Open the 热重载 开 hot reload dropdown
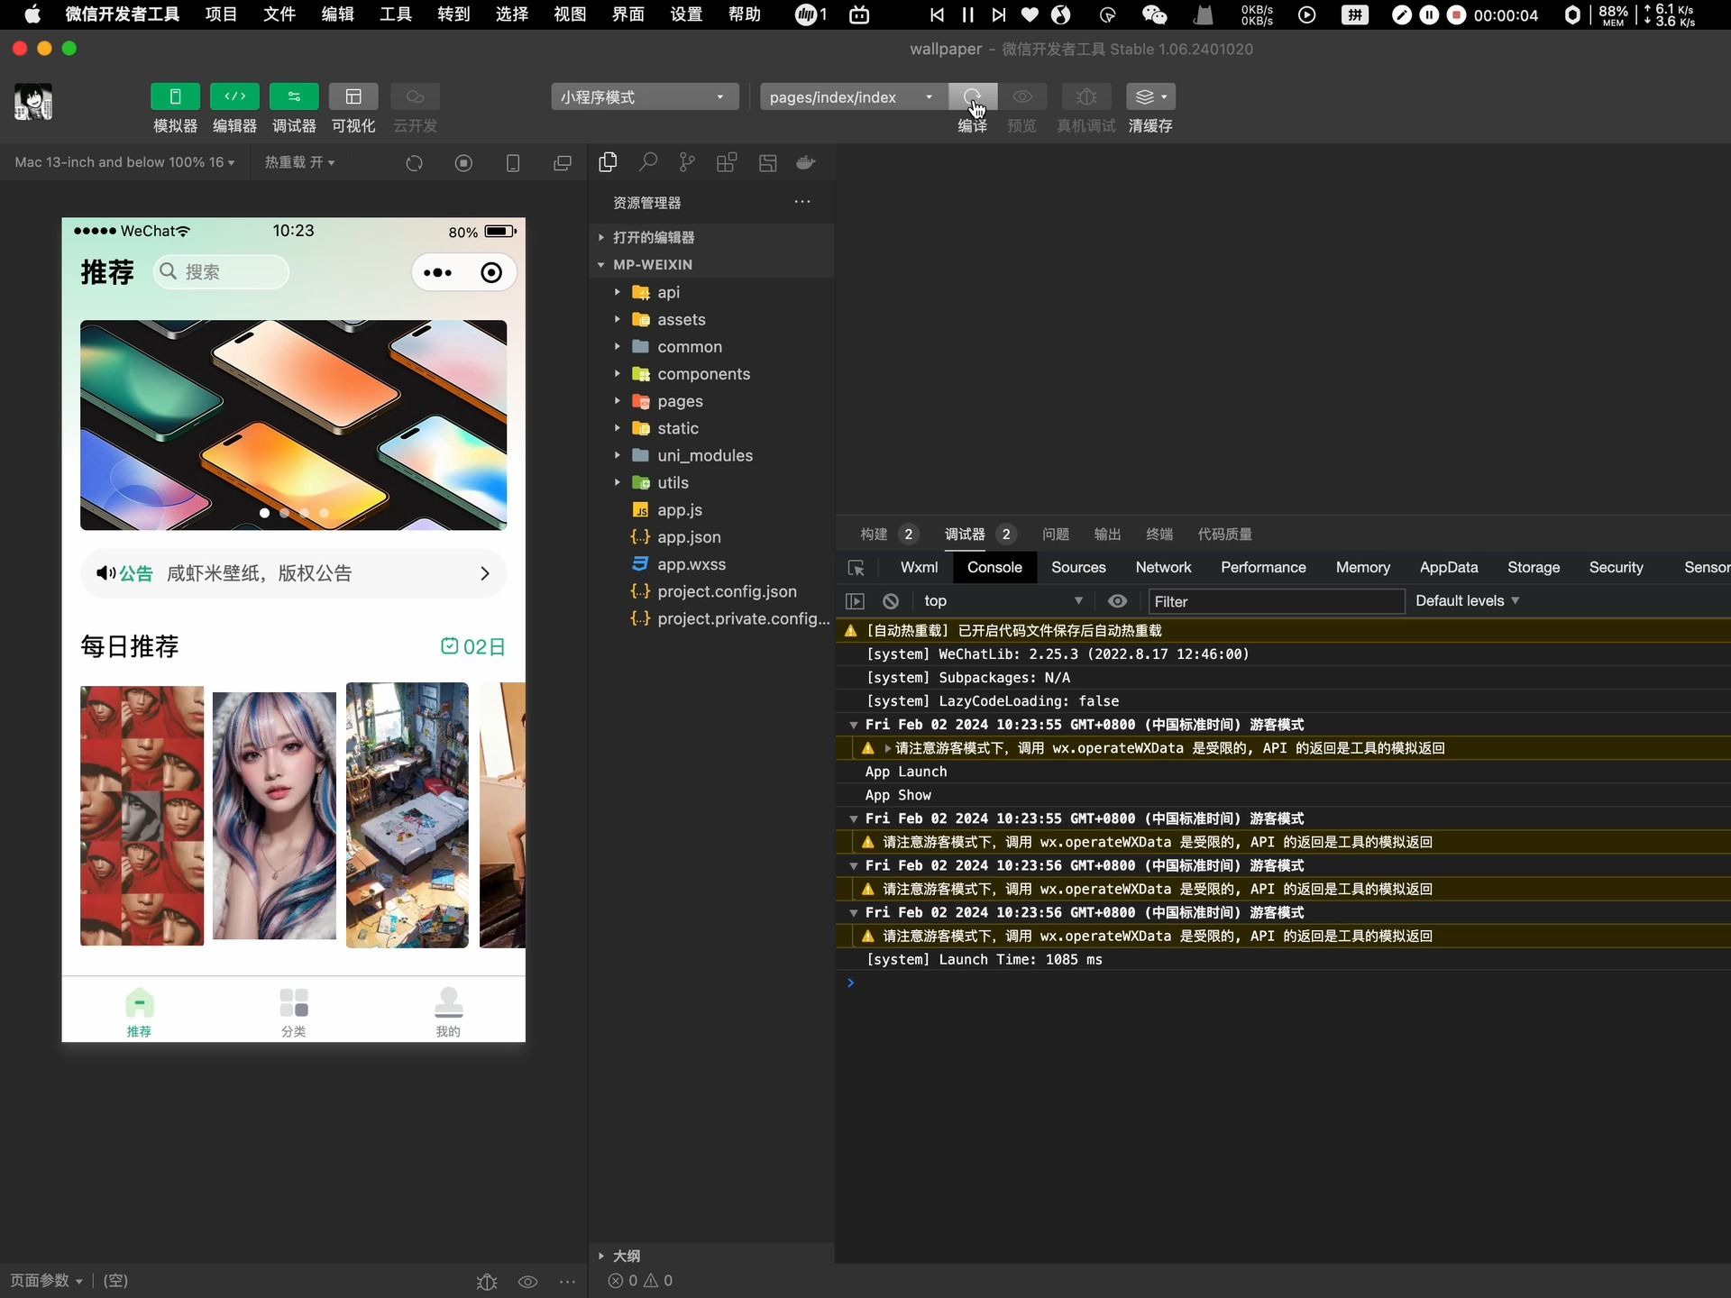Viewport: 1731px width, 1298px height. pos(299,162)
